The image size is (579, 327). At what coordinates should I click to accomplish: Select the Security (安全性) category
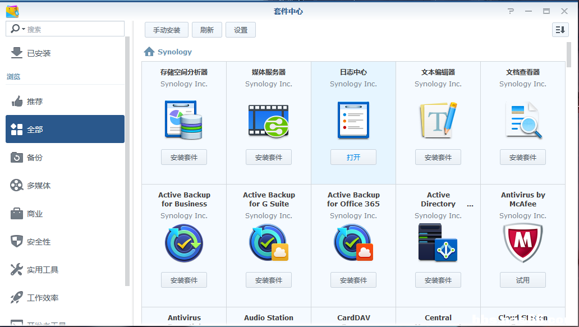65,242
